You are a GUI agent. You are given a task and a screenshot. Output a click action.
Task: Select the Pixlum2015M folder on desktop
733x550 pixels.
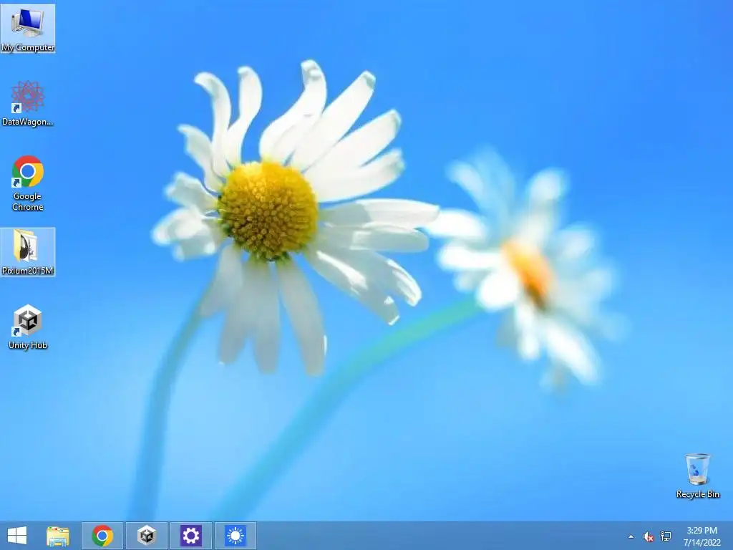(28, 251)
